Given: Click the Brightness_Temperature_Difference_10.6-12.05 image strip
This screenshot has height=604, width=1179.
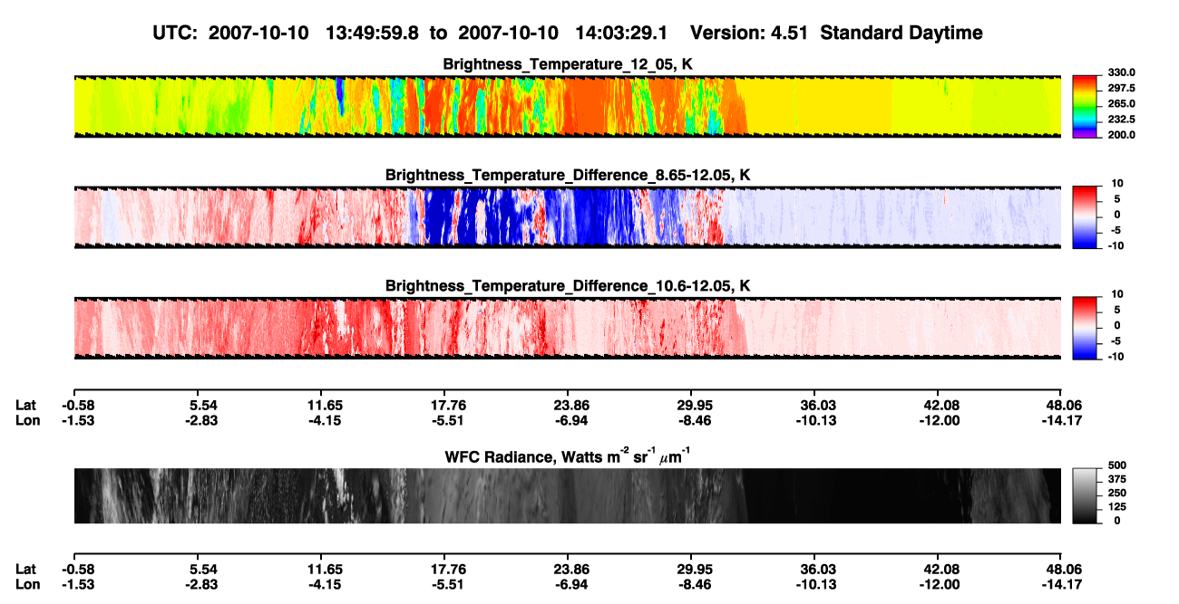Looking at the screenshot, I should (x=567, y=328).
